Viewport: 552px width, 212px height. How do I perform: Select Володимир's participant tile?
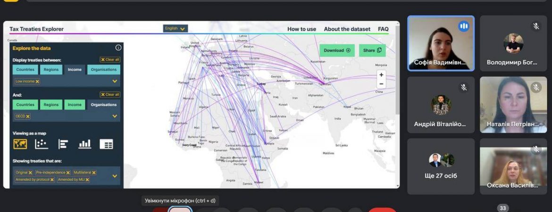(x=513, y=43)
